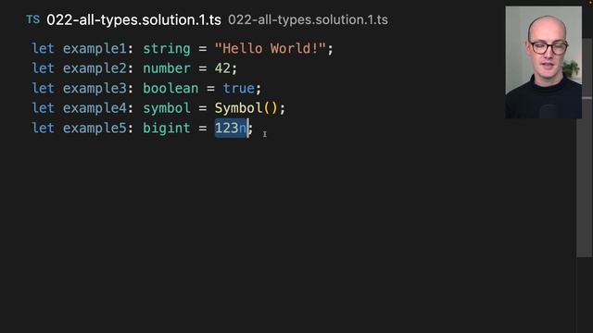This screenshot has height=333, width=593.
Task: Click the value 42
Action: pyautogui.click(x=222, y=68)
